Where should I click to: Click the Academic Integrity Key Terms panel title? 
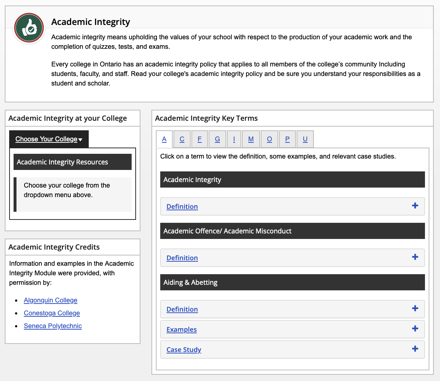coord(206,118)
